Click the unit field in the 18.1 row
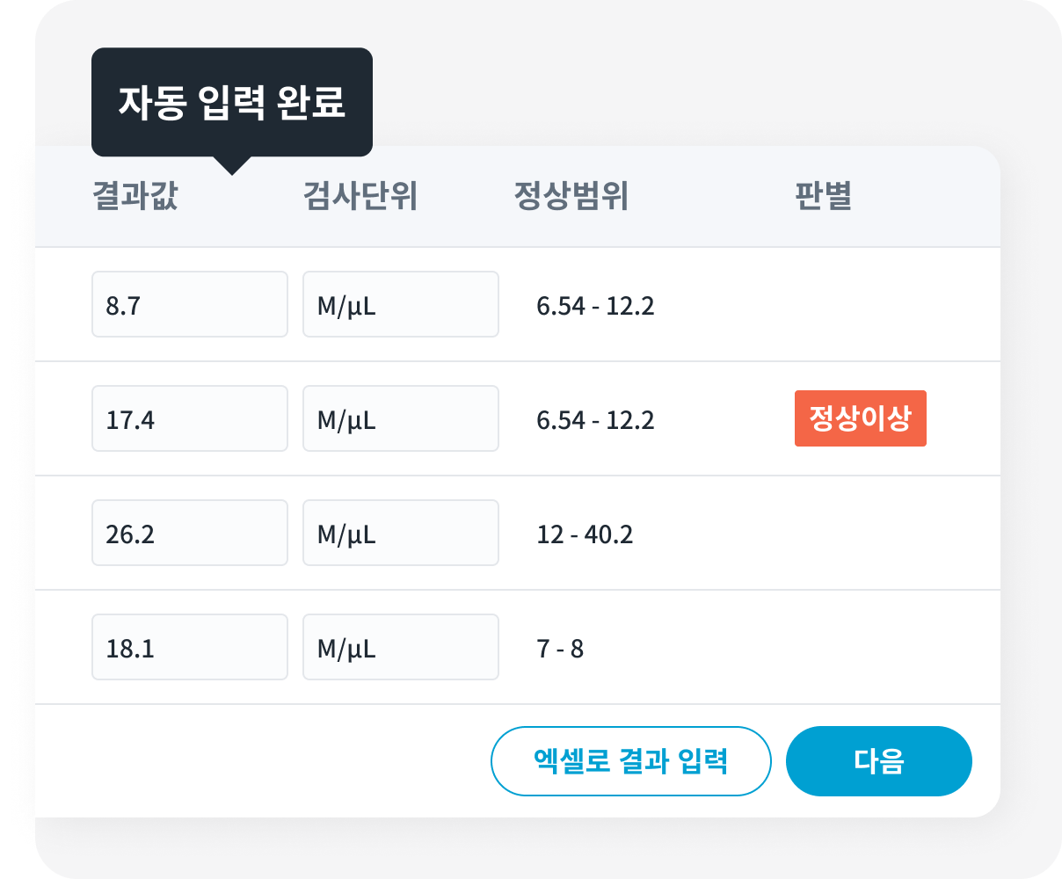This screenshot has height=879, width=1062. click(x=400, y=647)
